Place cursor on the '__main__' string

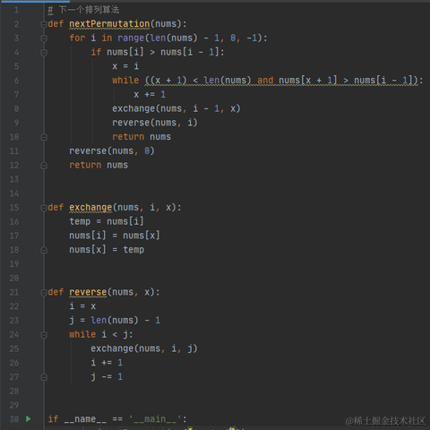[155, 419]
